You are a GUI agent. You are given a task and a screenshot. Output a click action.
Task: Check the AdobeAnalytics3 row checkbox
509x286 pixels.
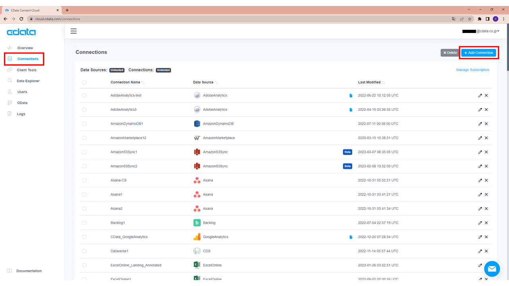(84, 110)
